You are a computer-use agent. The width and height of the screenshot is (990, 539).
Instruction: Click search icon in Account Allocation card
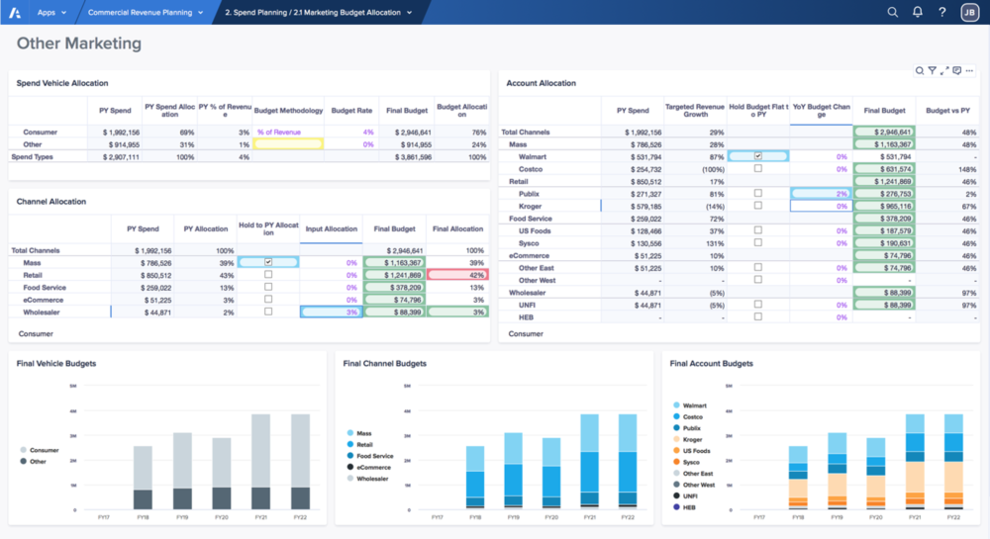[920, 70]
